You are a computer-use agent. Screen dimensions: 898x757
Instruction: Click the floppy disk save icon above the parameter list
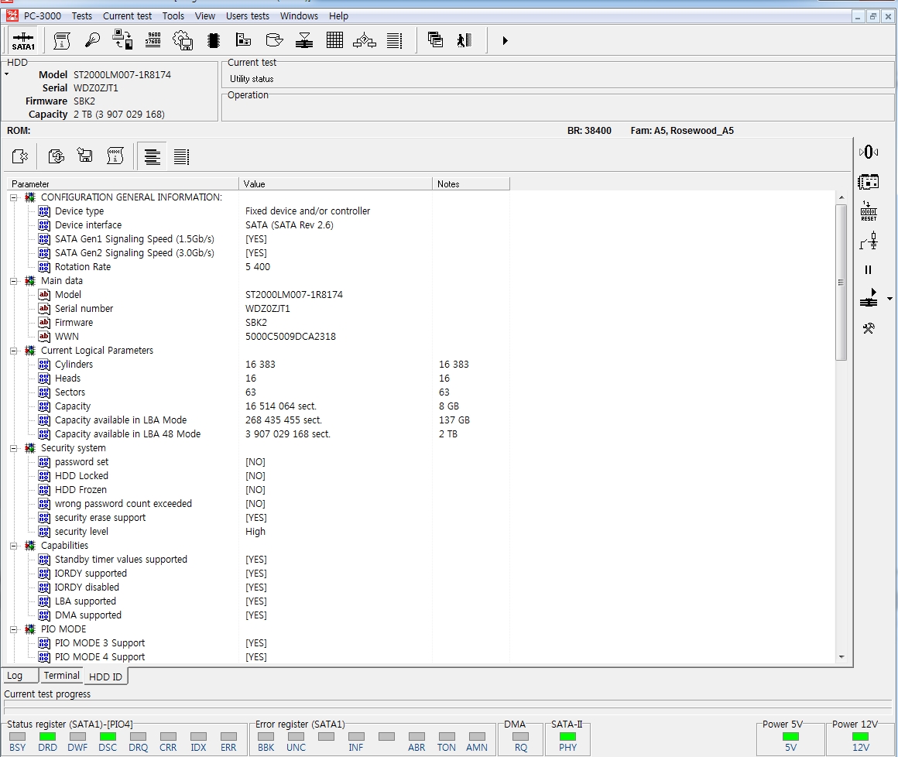click(x=85, y=156)
